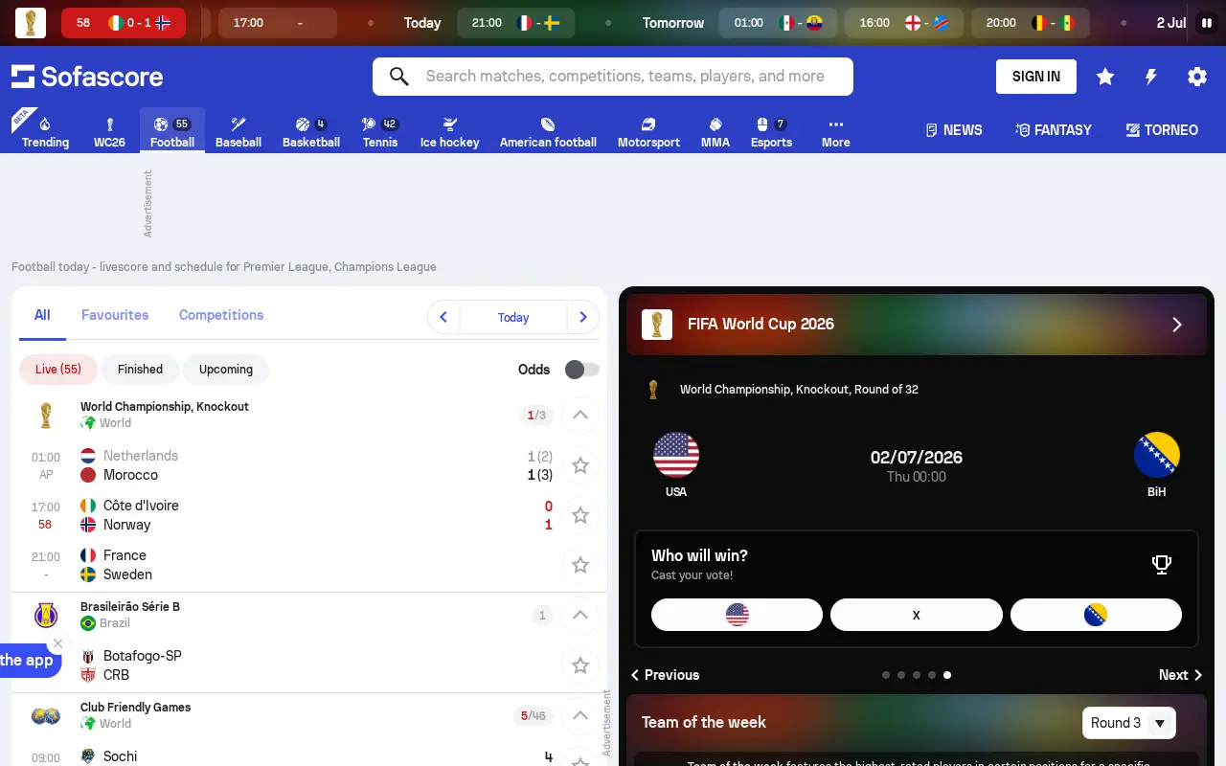Open settings gear icon in header
Screen dimensions: 1226x766
(1197, 77)
